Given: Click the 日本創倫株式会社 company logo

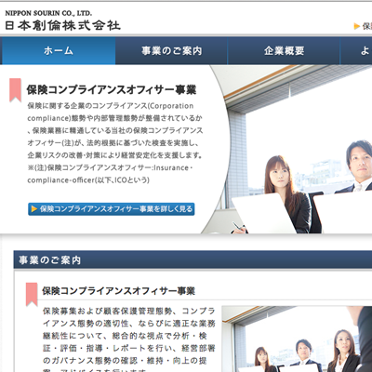Looking at the screenshot, I should point(62,25).
